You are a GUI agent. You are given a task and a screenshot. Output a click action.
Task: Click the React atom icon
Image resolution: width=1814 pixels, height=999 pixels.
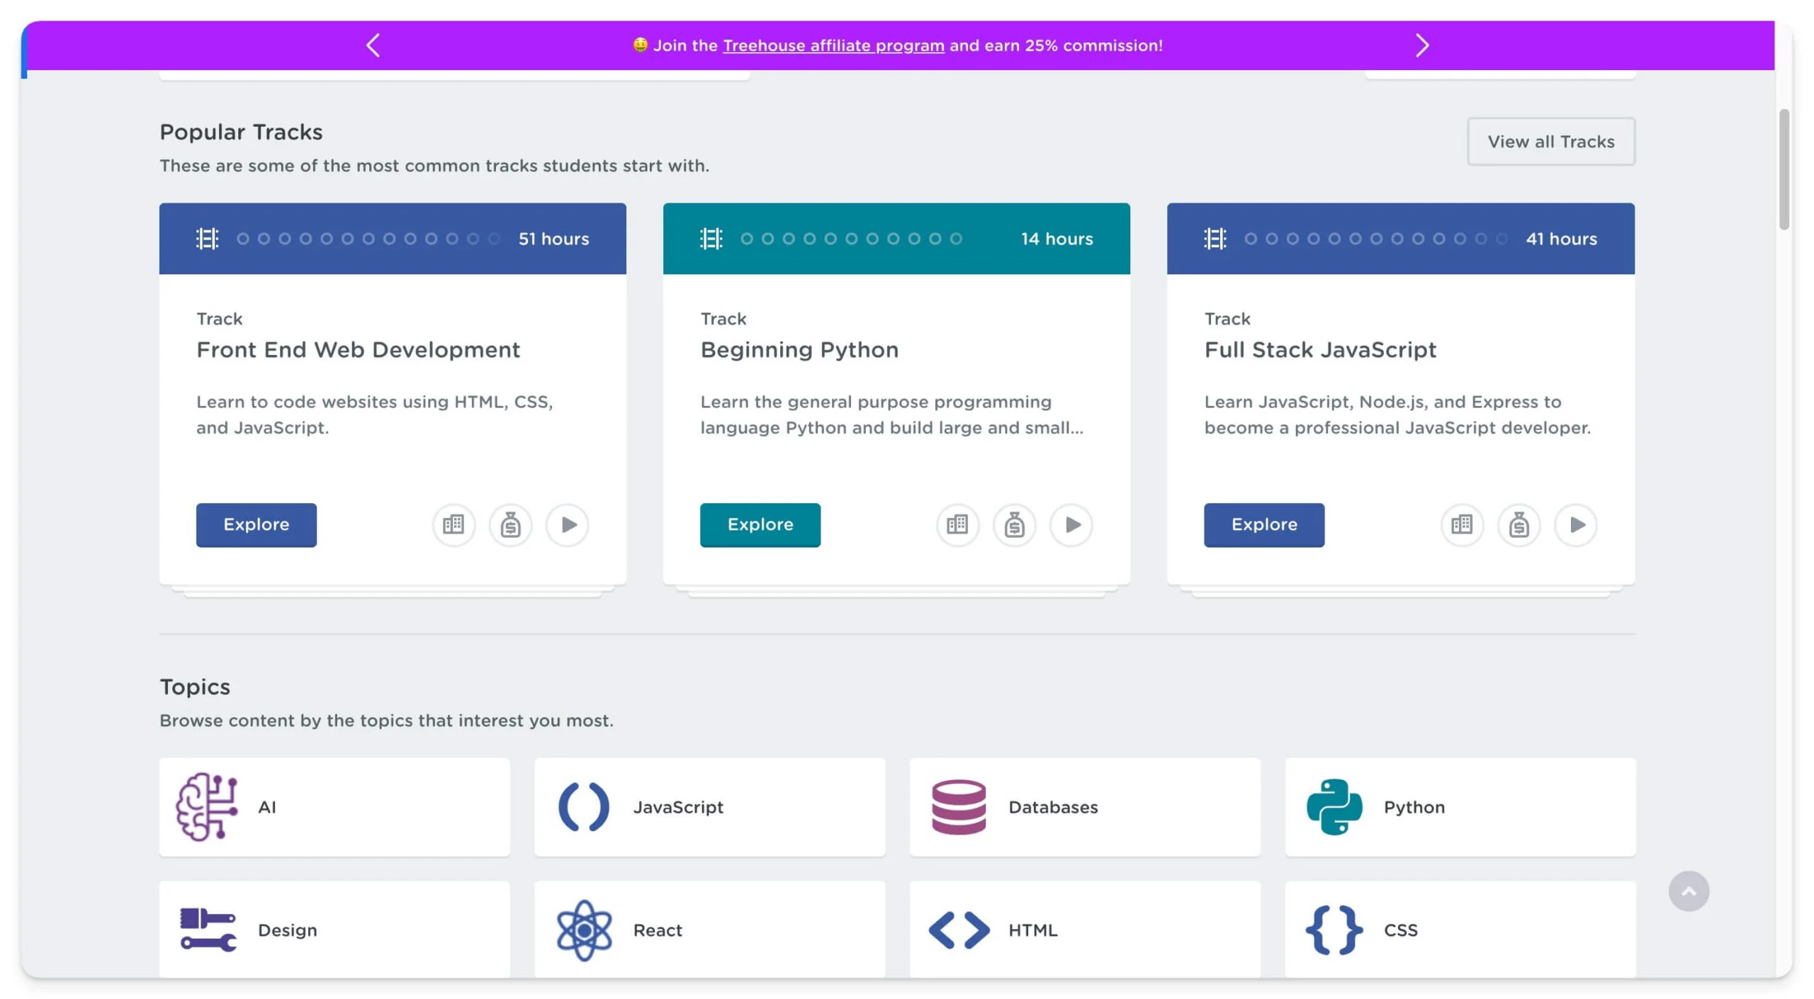(x=583, y=929)
